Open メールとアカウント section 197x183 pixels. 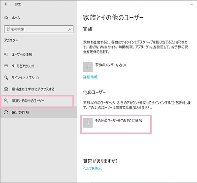point(38,66)
